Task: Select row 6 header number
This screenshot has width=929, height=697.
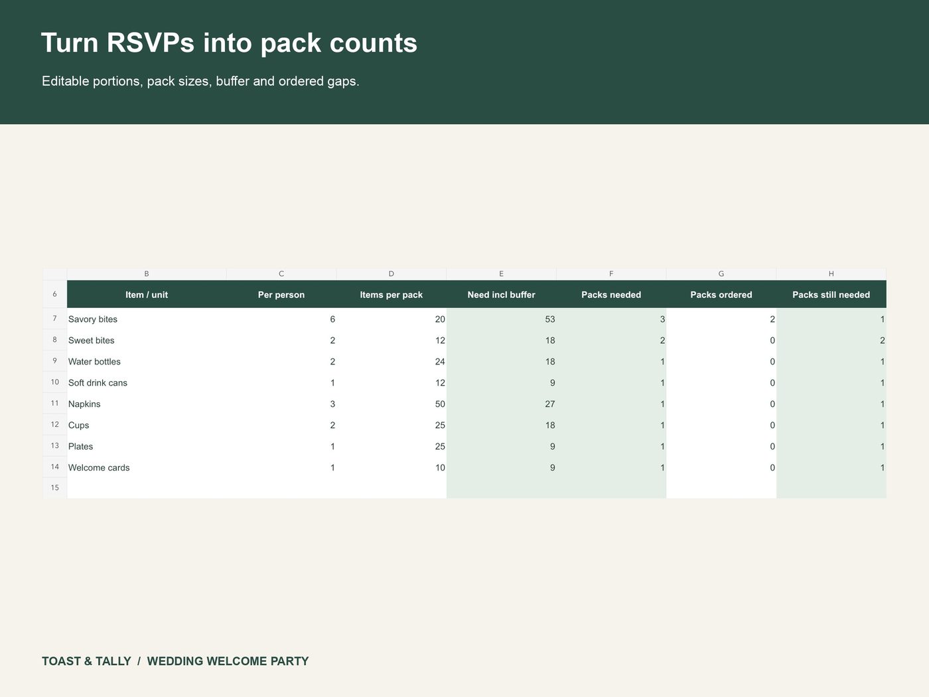Action: coord(54,294)
